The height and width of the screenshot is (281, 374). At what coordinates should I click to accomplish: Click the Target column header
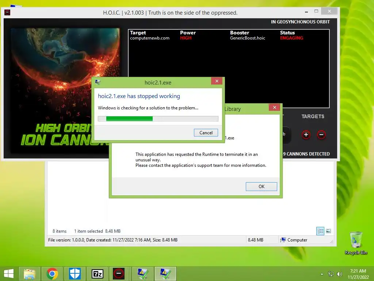click(x=138, y=33)
